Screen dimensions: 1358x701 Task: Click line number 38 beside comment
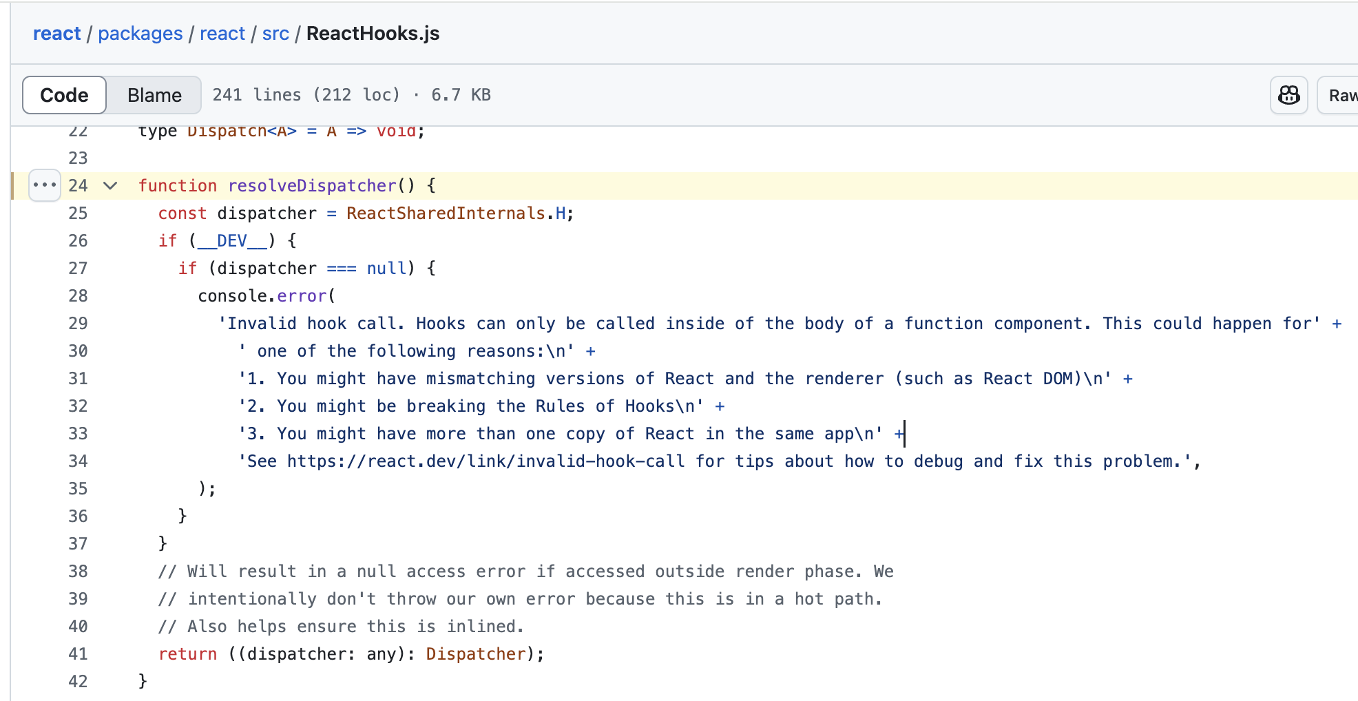[x=78, y=572]
